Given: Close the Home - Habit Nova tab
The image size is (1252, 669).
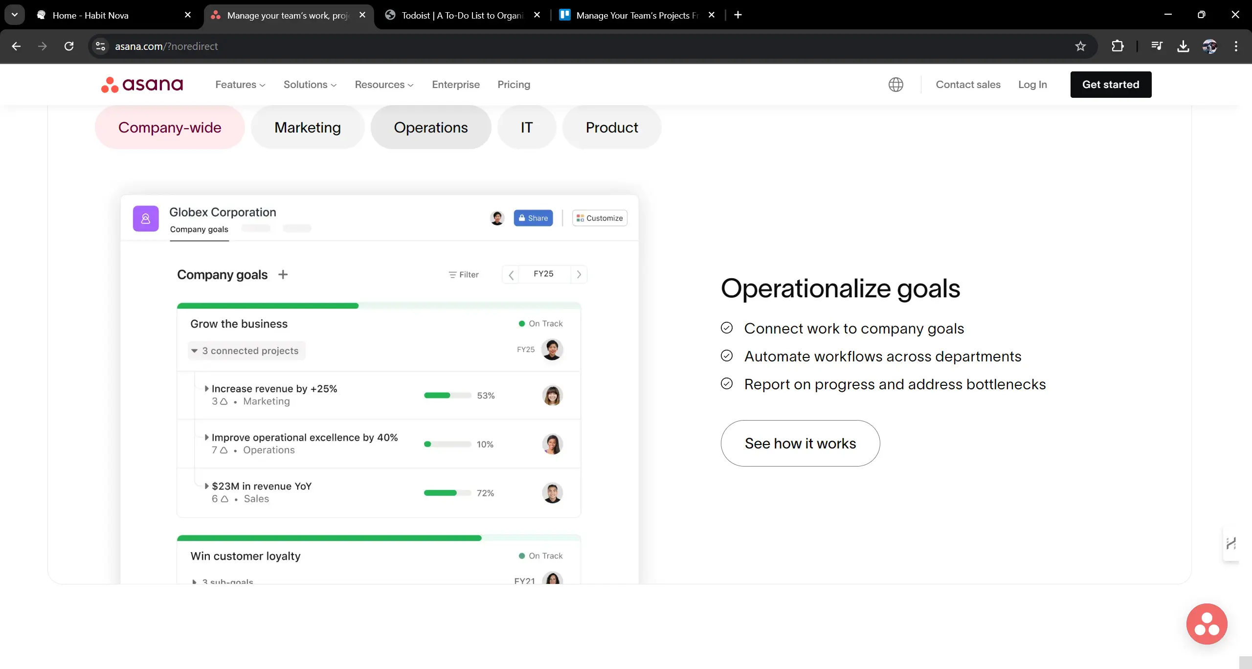Looking at the screenshot, I should tap(188, 15).
